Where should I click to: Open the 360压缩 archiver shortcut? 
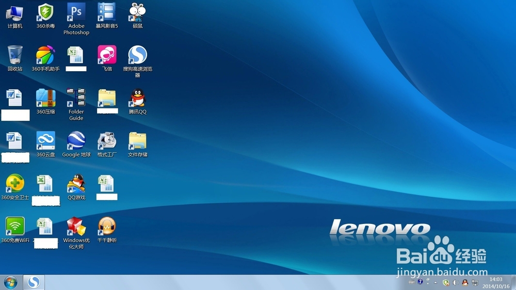(45, 101)
